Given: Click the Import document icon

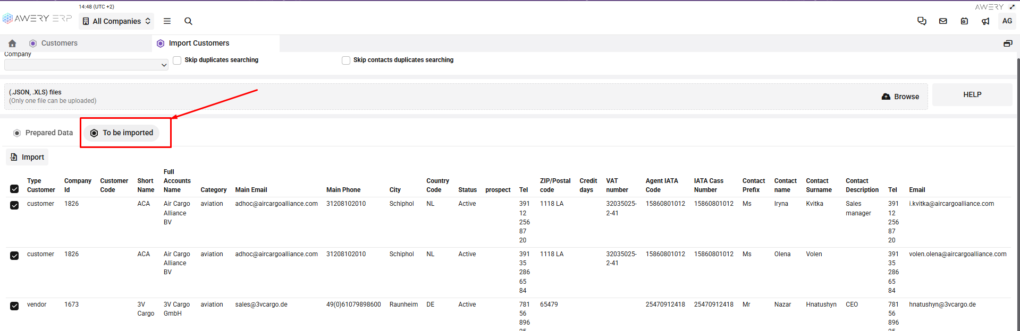Looking at the screenshot, I should pyautogui.click(x=14, y=157).
